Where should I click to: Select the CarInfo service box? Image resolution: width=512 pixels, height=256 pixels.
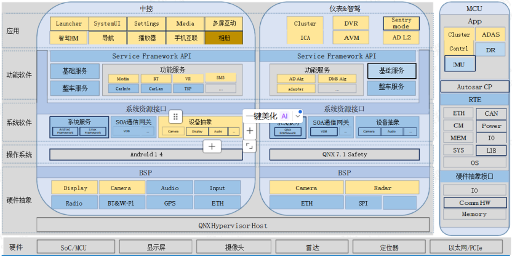tap(124, 89)
